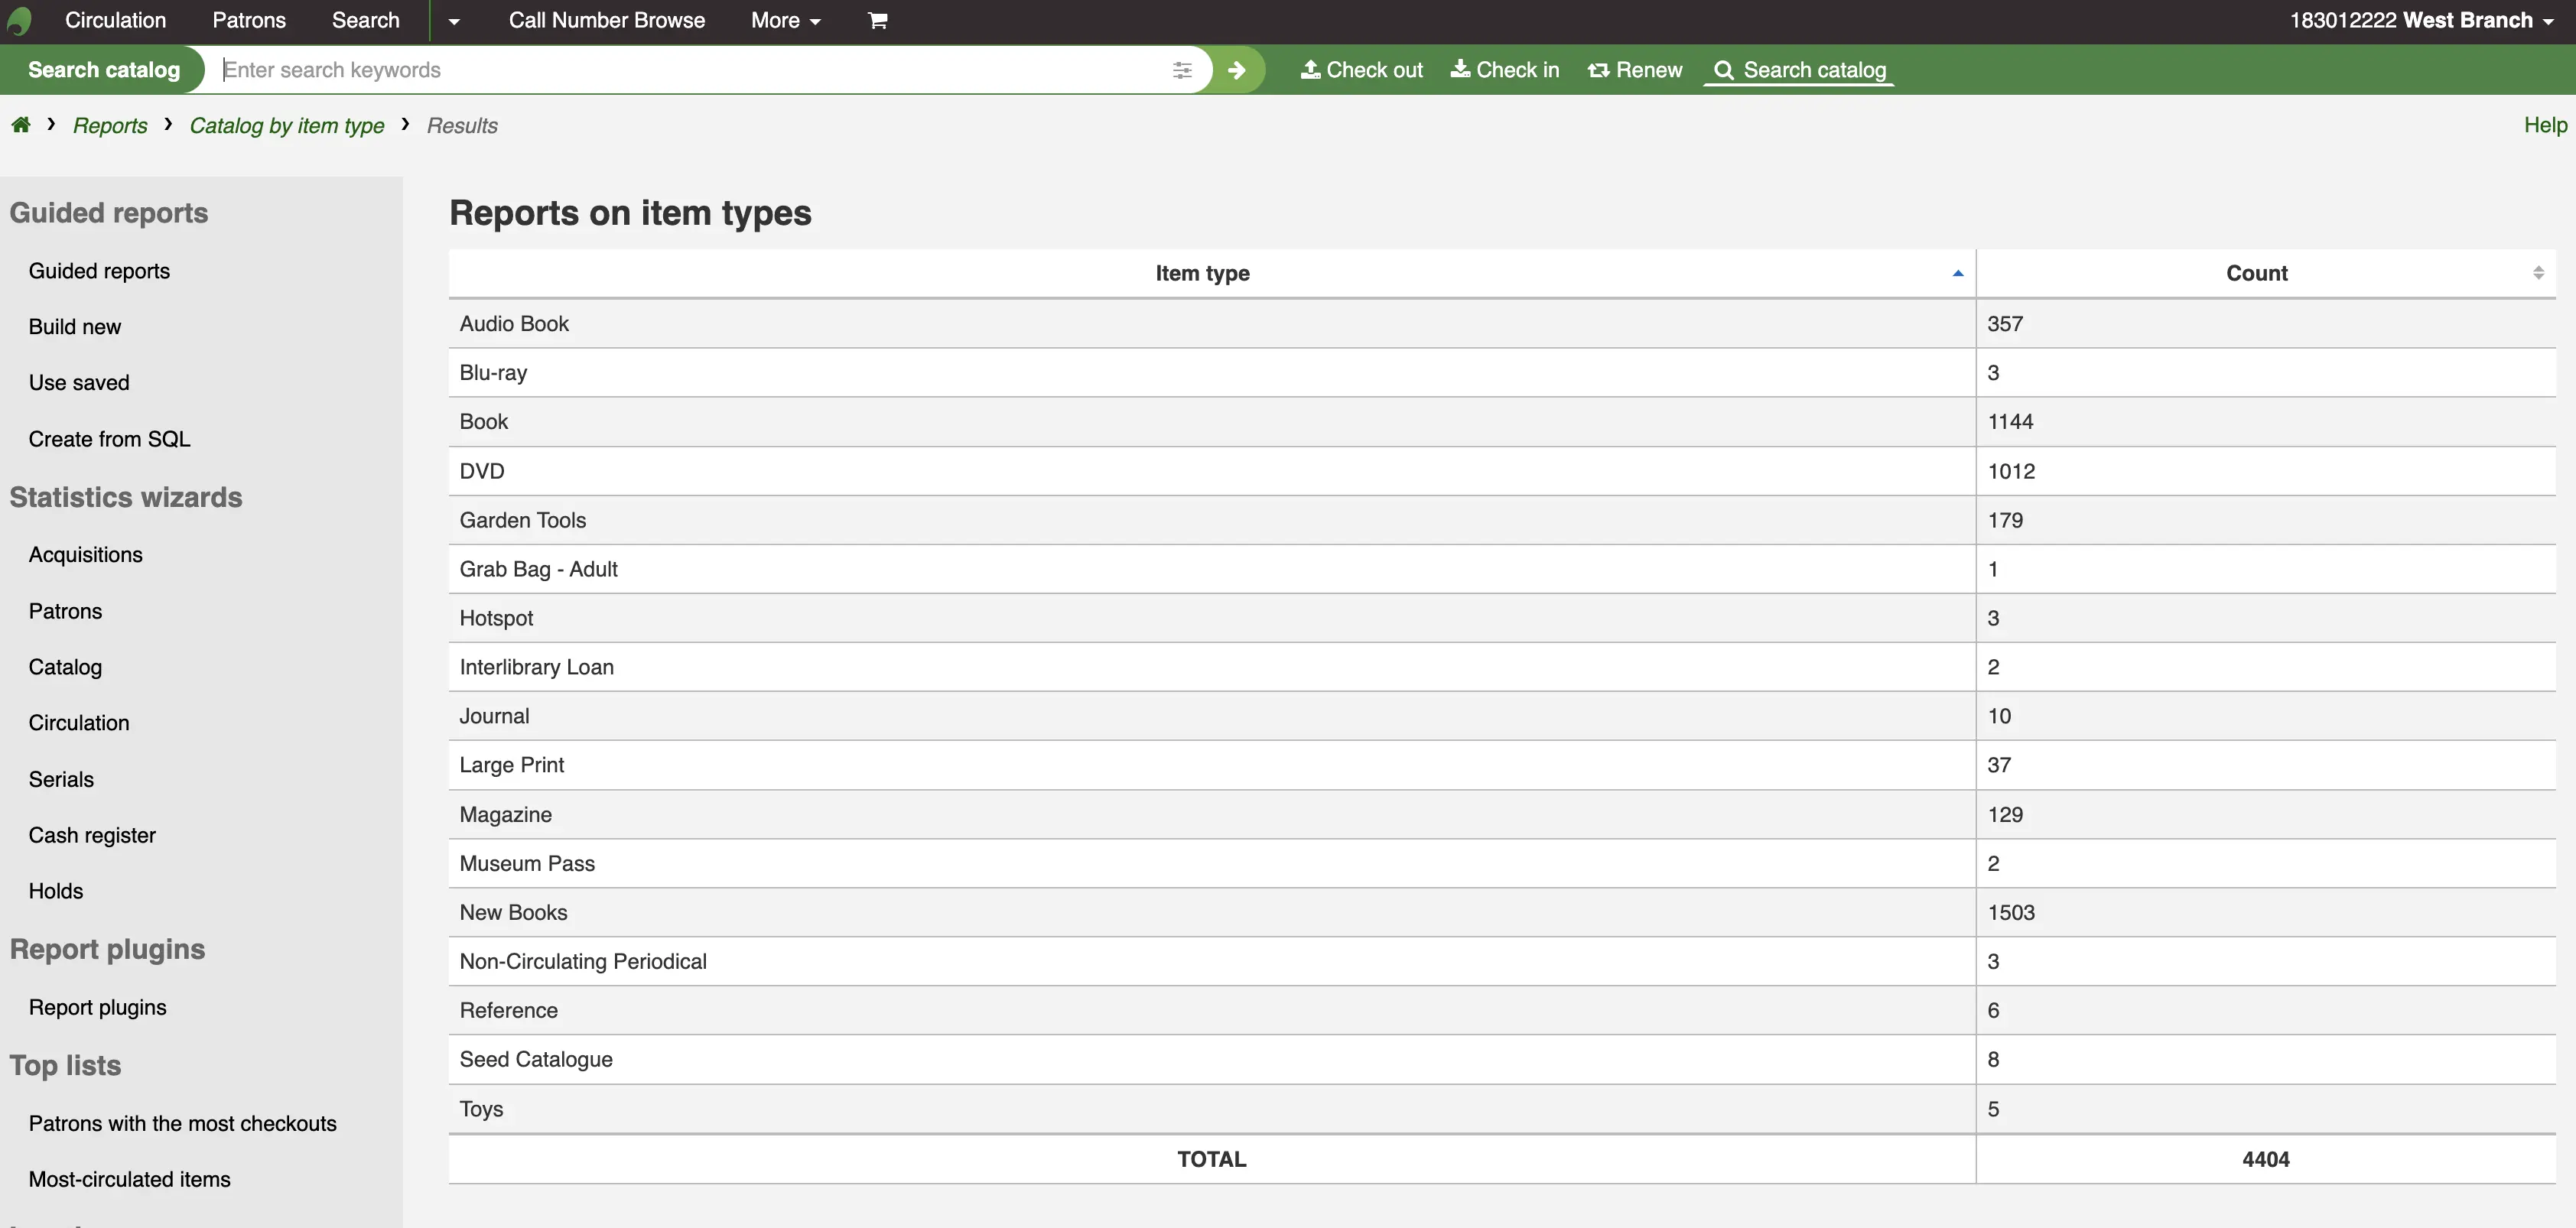The image size is (2576, 1228).
Task: Select the Search catalog tab
Action: pyautogui.click(x=1800, y=70)
